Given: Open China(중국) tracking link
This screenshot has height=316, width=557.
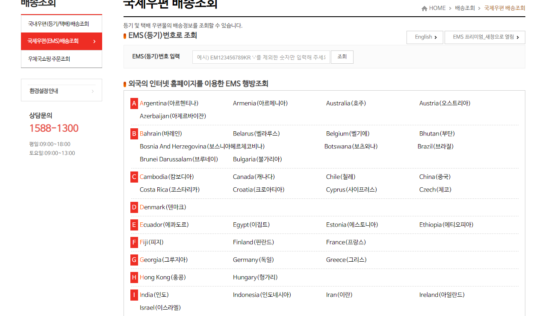Looking at the screenshot, I should [435, 177].
